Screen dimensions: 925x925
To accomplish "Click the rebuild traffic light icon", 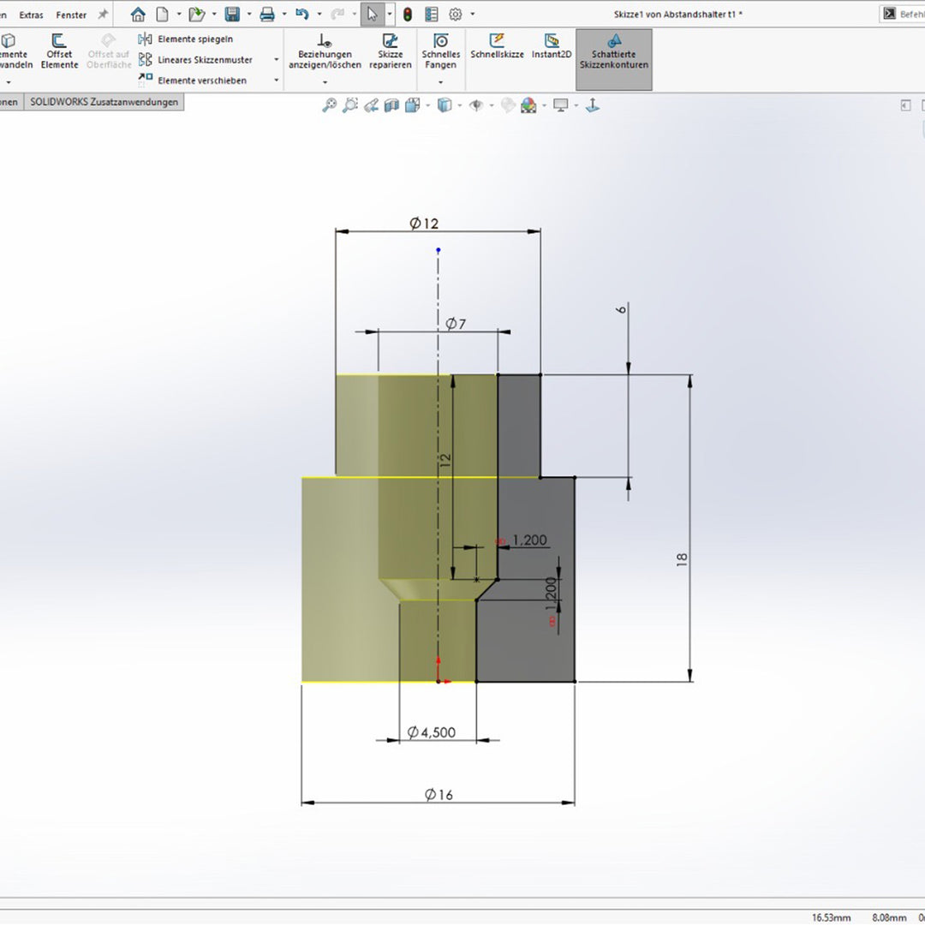I will tap(408, 15).
